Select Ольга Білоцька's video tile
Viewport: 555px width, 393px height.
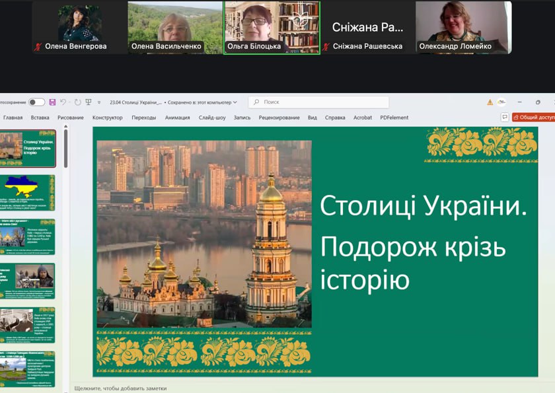click(x=272, y=27)
